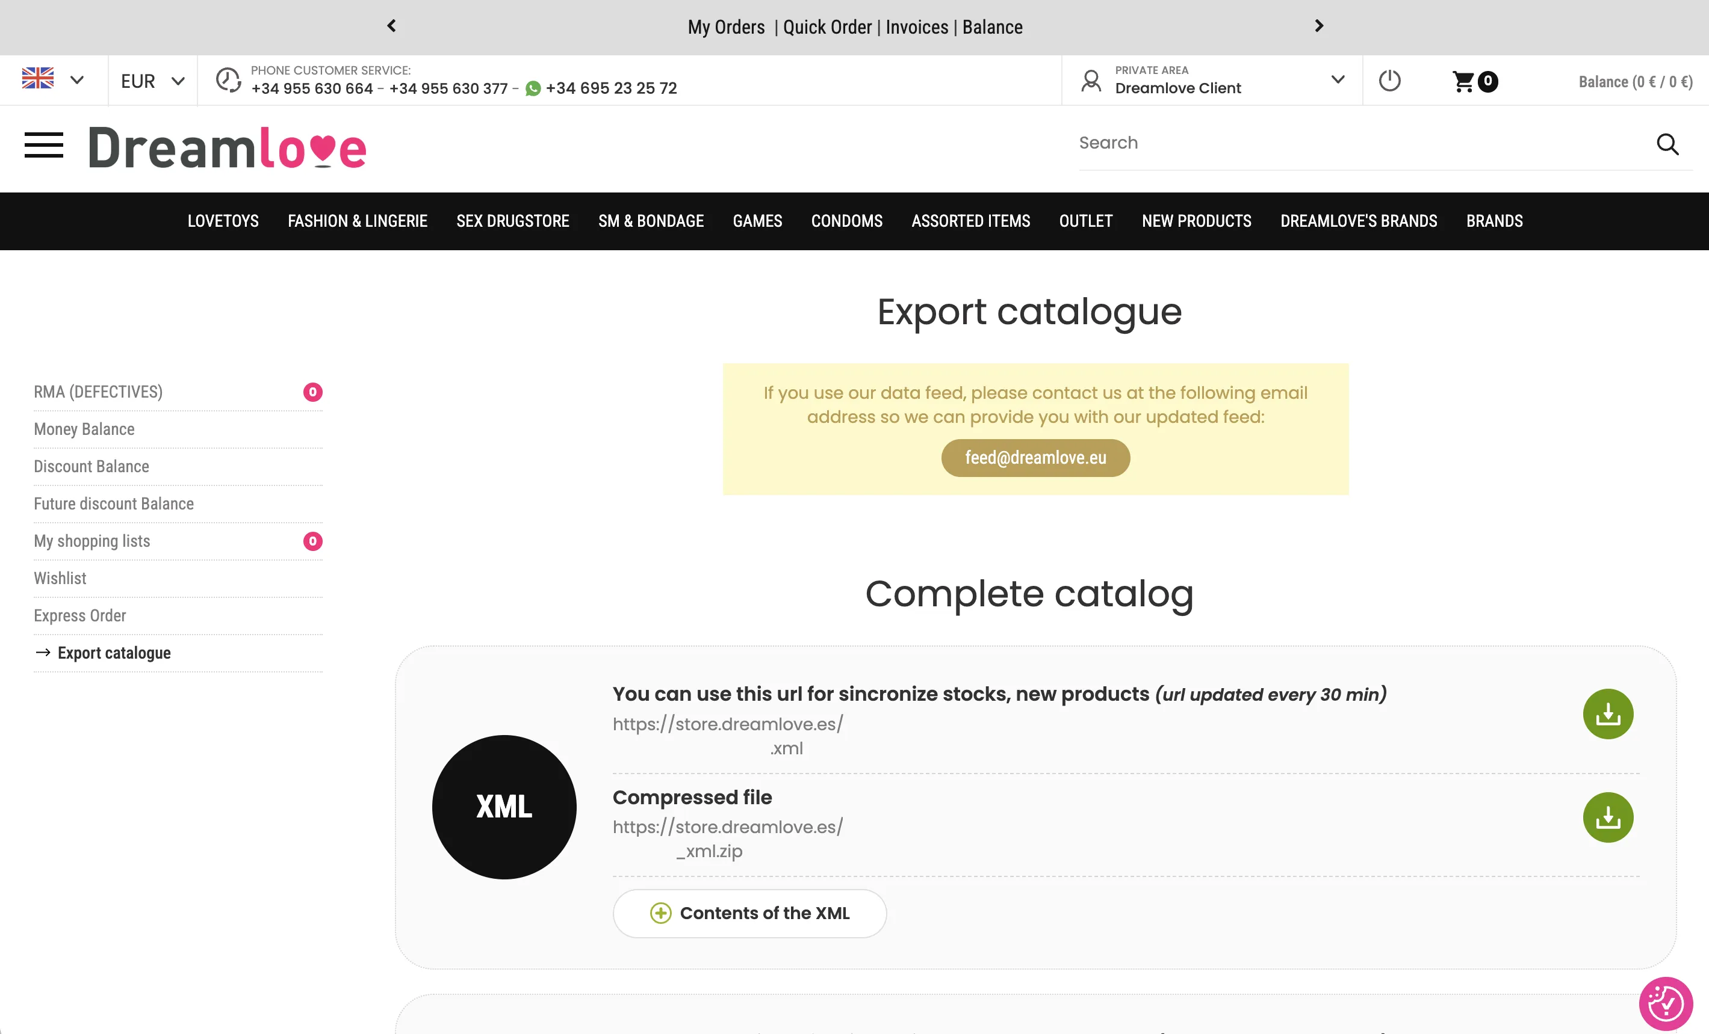Click the WhatsApp icon
Image resolution: width=1709 pixels, height=1034 pixels.
(x=533, y=88)
